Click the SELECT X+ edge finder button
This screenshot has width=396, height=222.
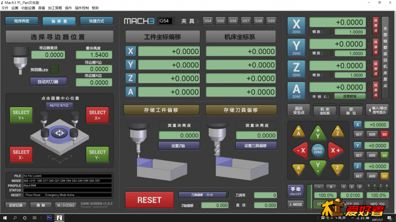[97, 115]
